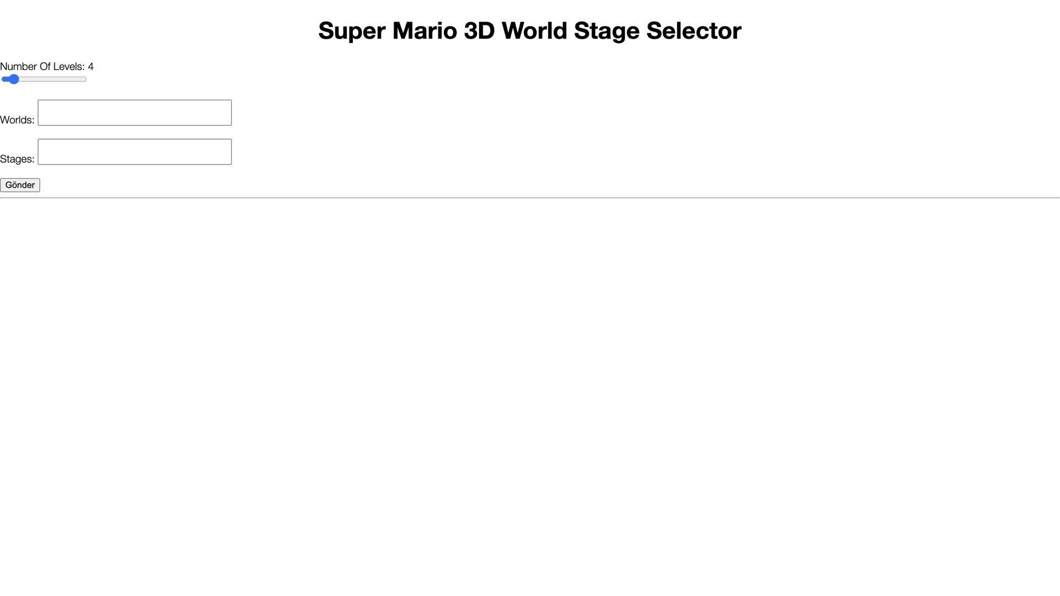Click the Gönder submit button

20,185
